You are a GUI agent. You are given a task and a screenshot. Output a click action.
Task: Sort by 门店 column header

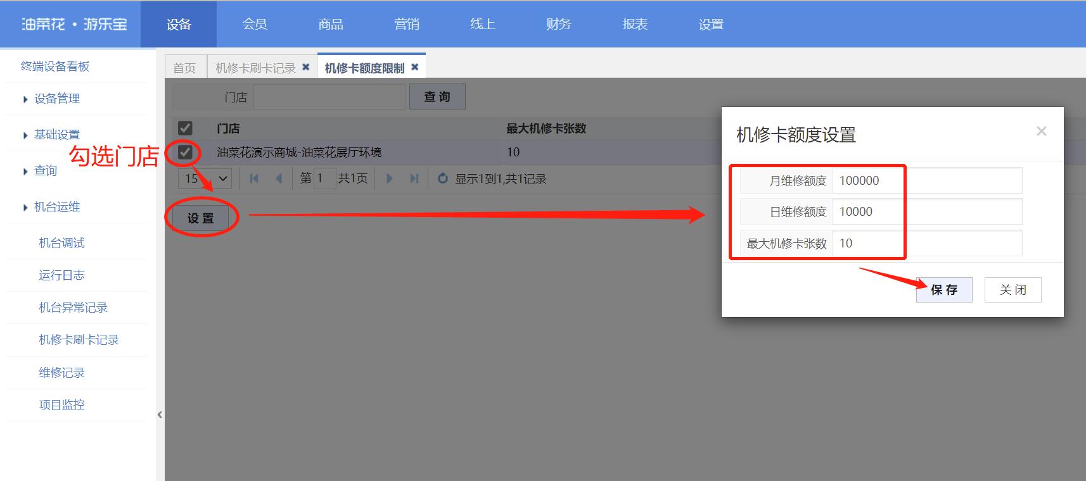click(x=228, y=128)
